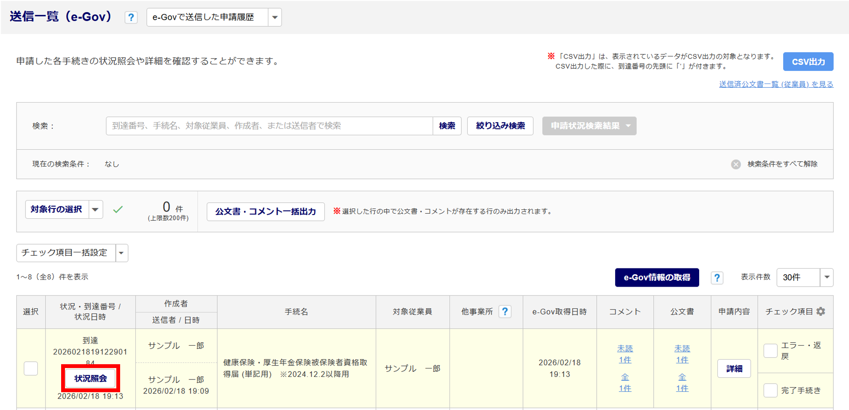The width and height of the screenshot is (849, 410).
Task: Click the help icon next to e-Gov情報の取得
Action: point(717,278)
